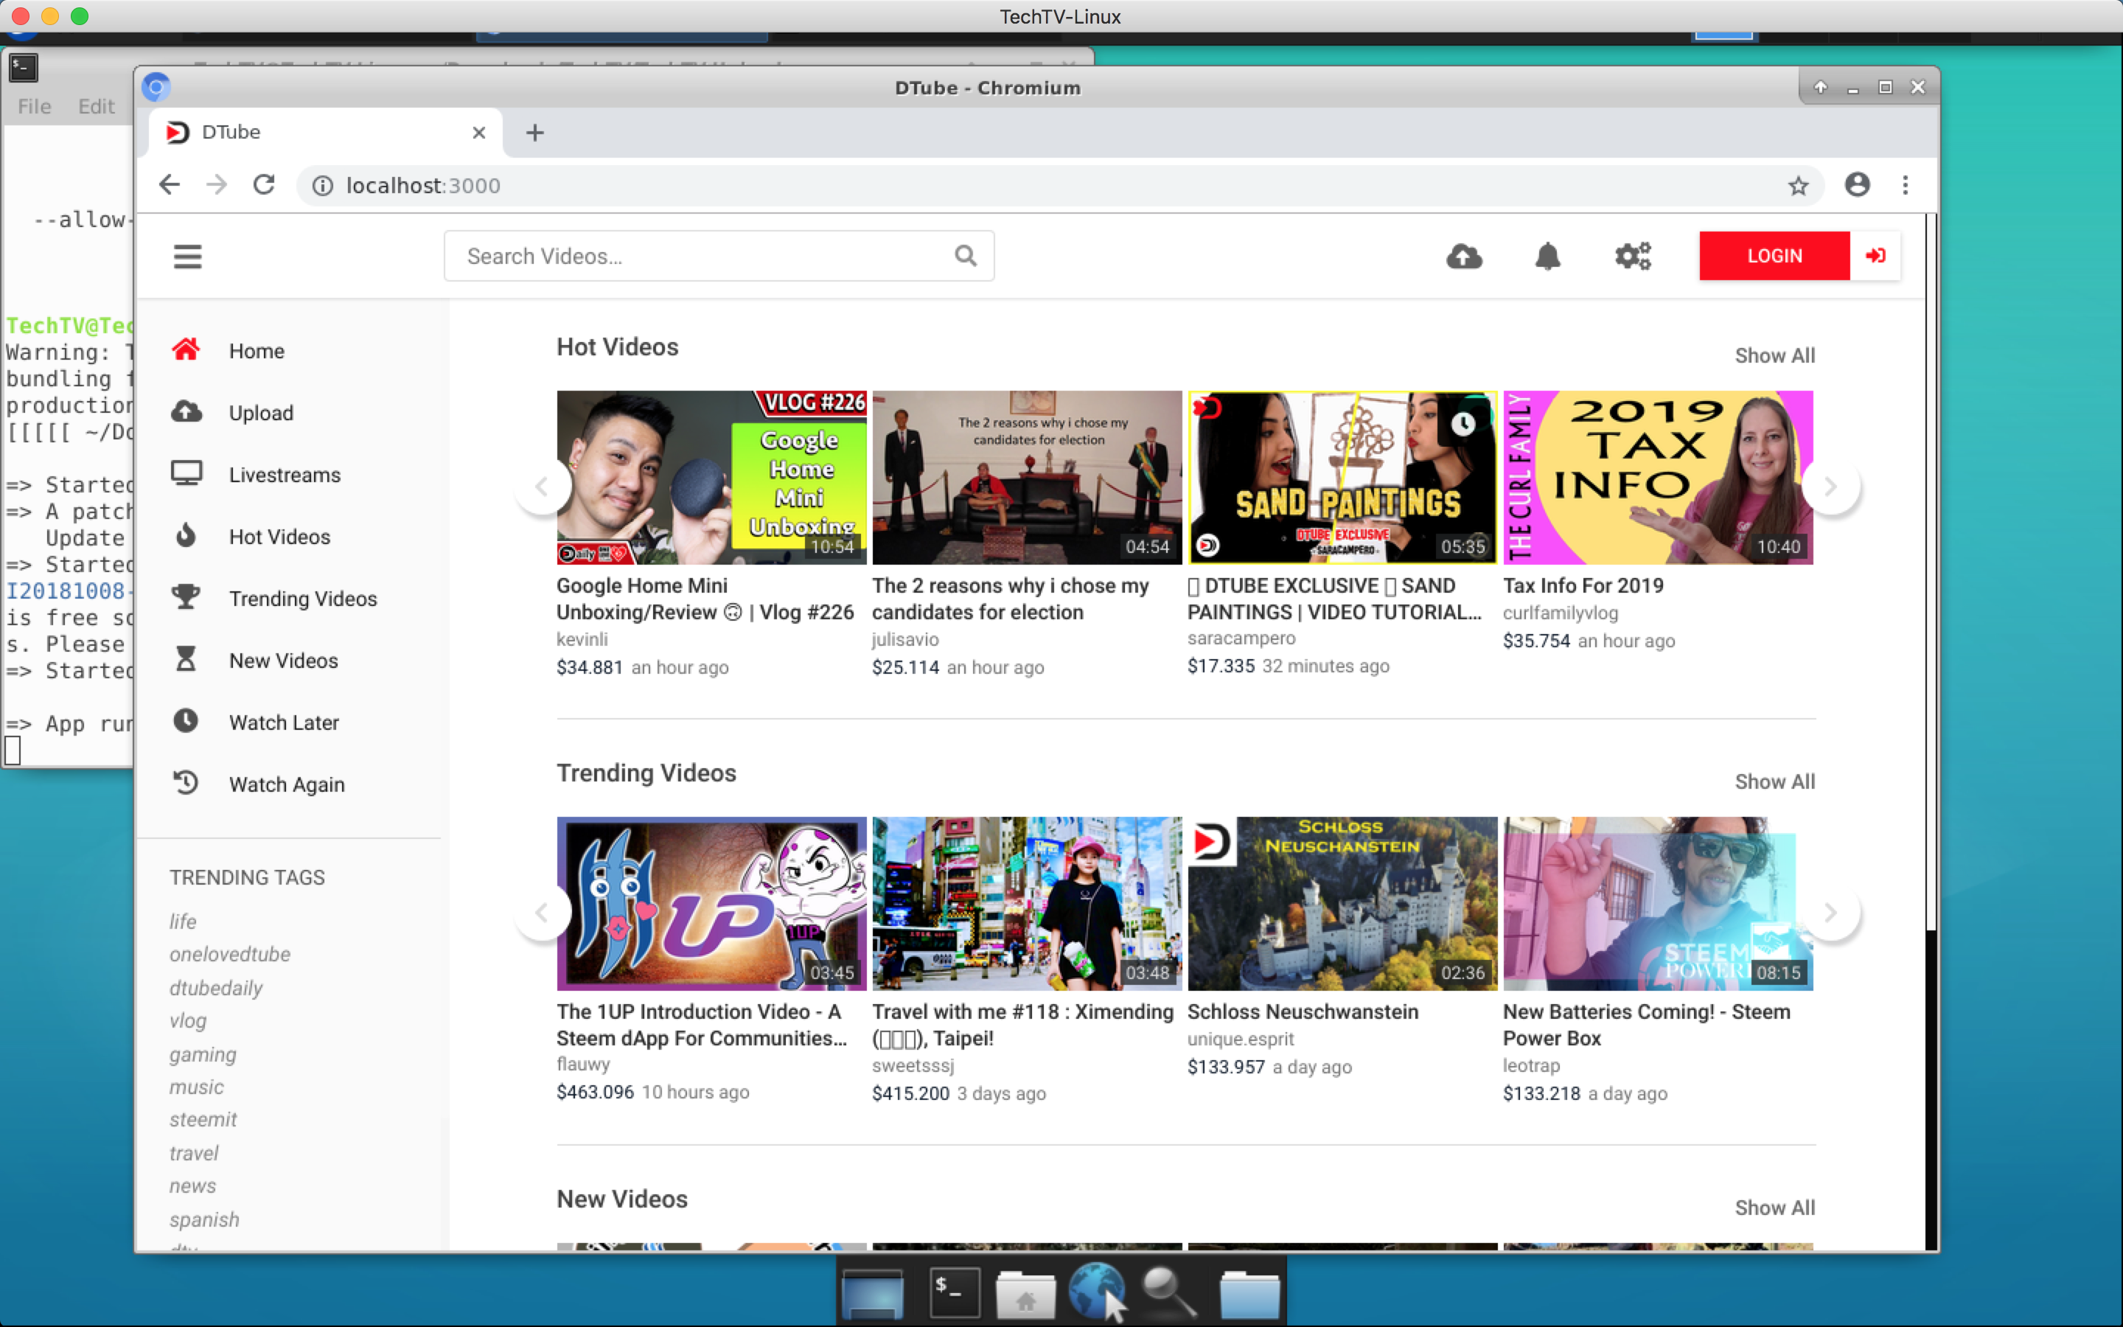Click the red LOGIN button
The image size is (2123, 1327).
click(x=1774, y=255)
